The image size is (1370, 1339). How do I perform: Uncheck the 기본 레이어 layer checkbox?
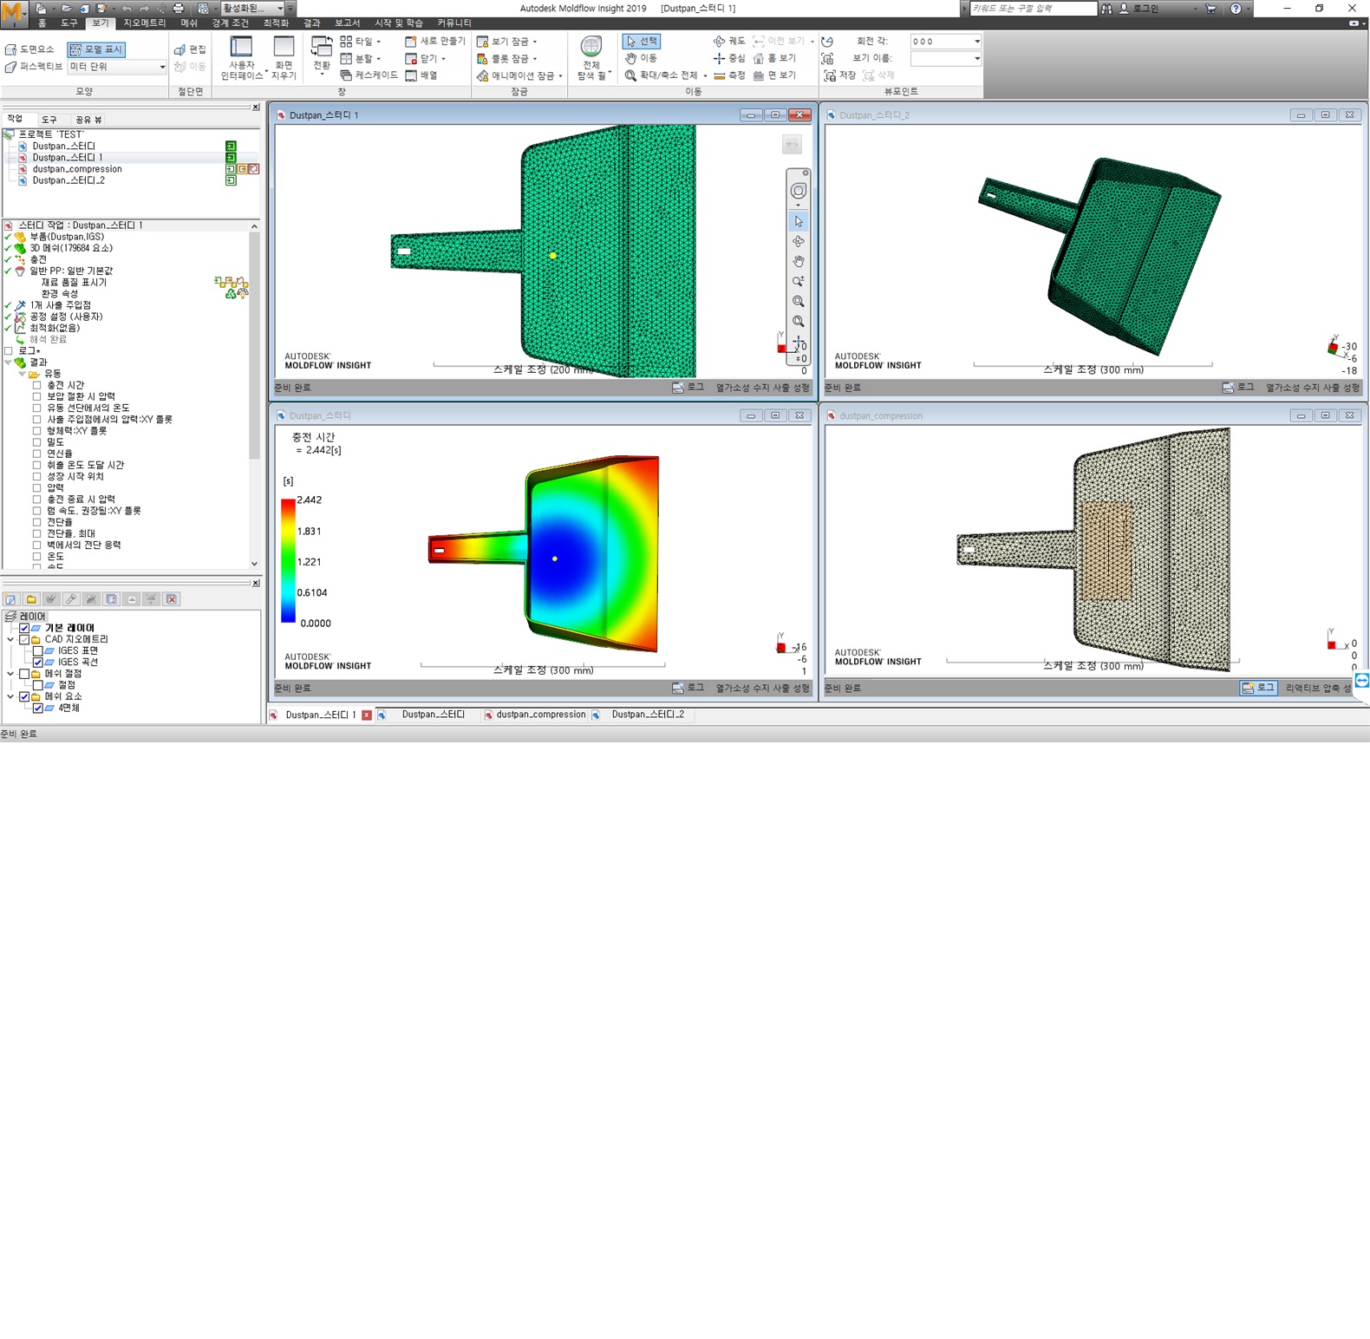[x=24, y=628]
